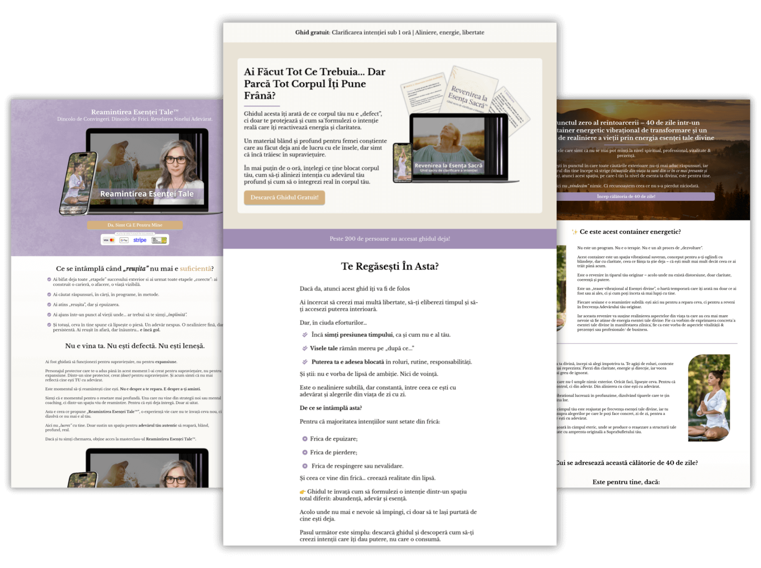761x568 pixels.
Task: Click the line "Dacă da, atunci acest ghid îți va fi de folos"
Action: click(355, 289)
